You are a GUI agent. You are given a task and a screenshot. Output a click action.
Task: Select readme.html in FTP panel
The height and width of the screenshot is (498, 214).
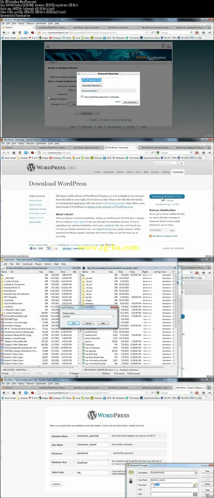(x=90, y=335)
